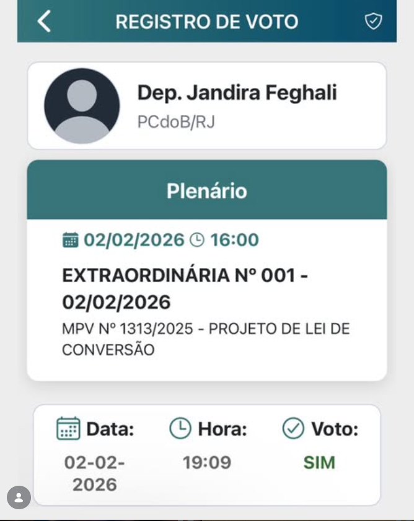This screenshot has width=414, height=521.
Task: Click the session date 02/02/2026 text
Action: 134,240
